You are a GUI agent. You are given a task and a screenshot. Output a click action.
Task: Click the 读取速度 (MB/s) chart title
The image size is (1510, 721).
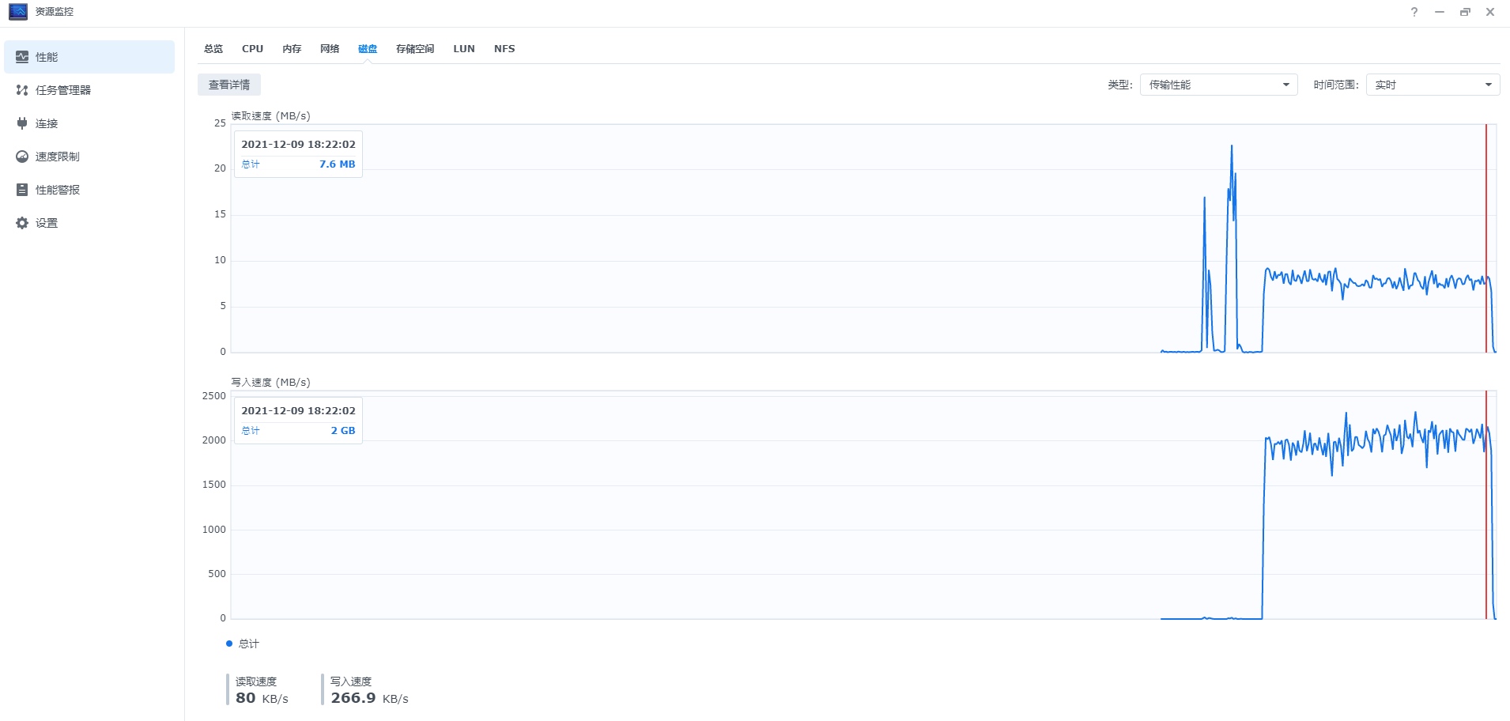(x=270, y=115)
